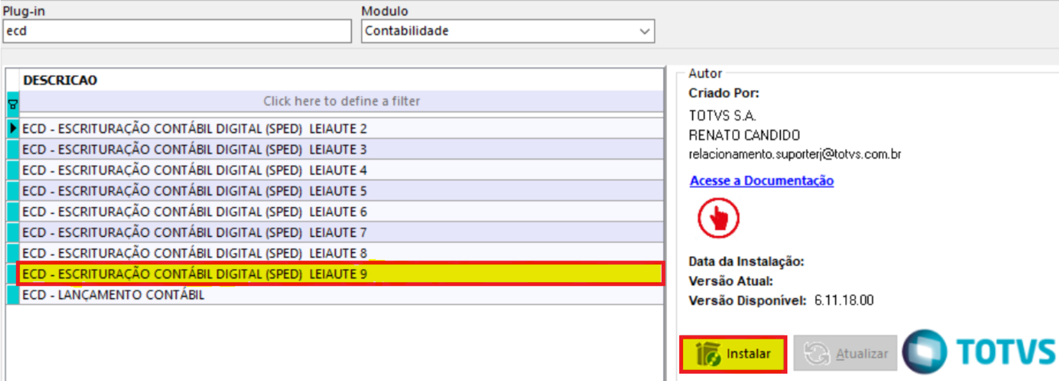Screen dimensions: 1059x381
Task: Select row ECD LEIAUTE 3
Action: point(342,149)
